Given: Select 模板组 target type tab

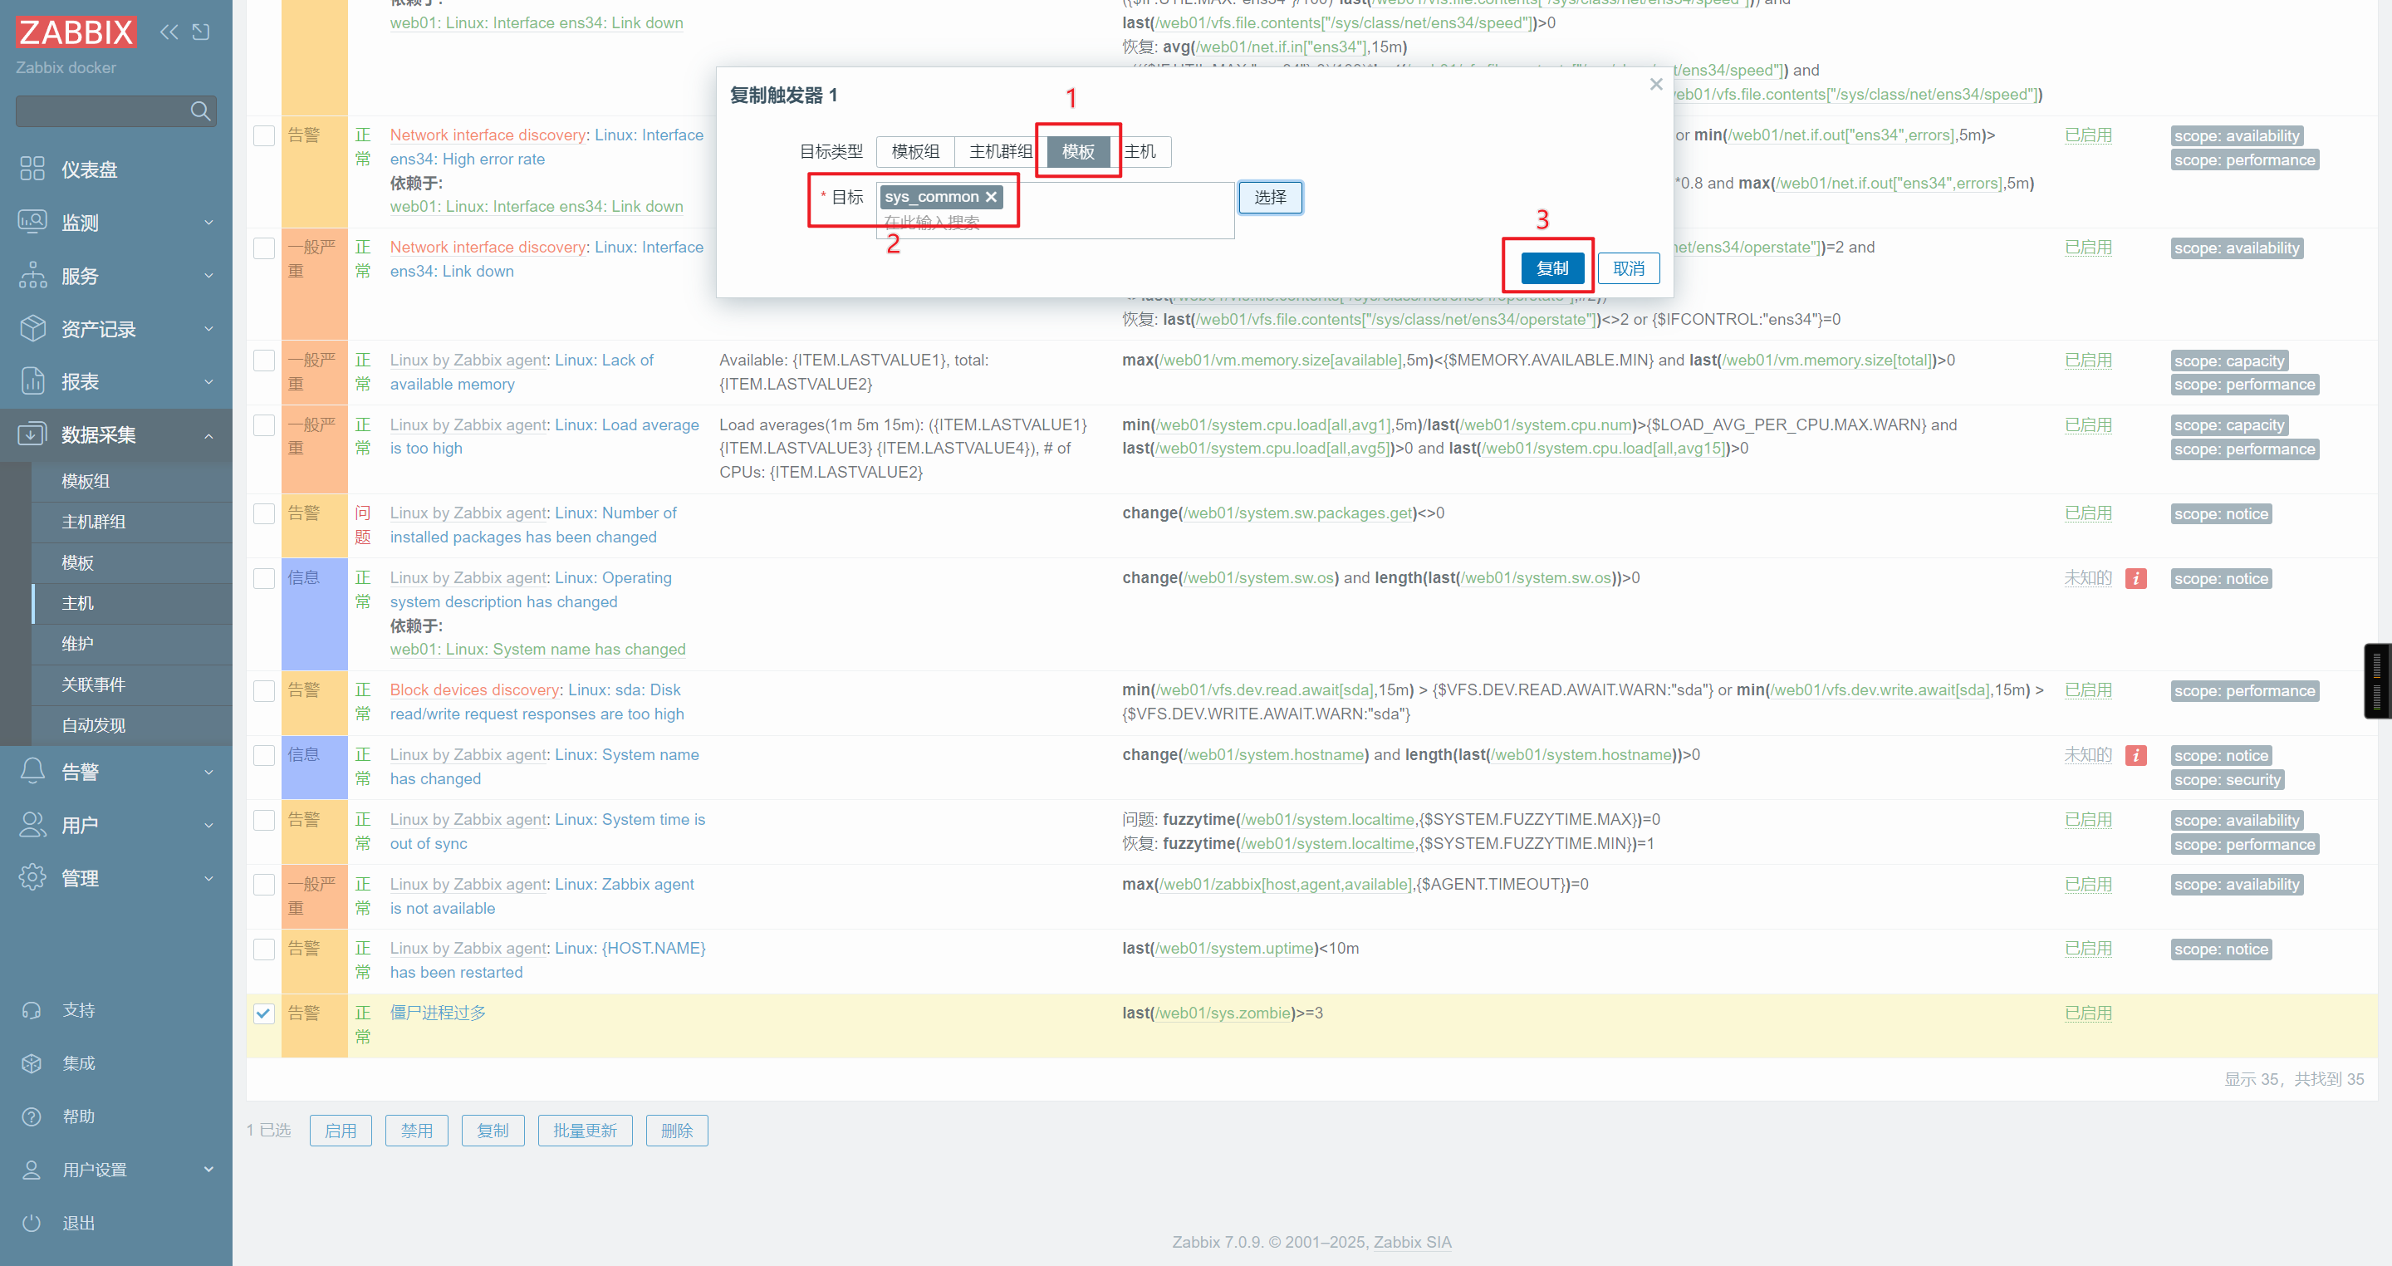Looking at the screenshot, I should pos(914,151).
